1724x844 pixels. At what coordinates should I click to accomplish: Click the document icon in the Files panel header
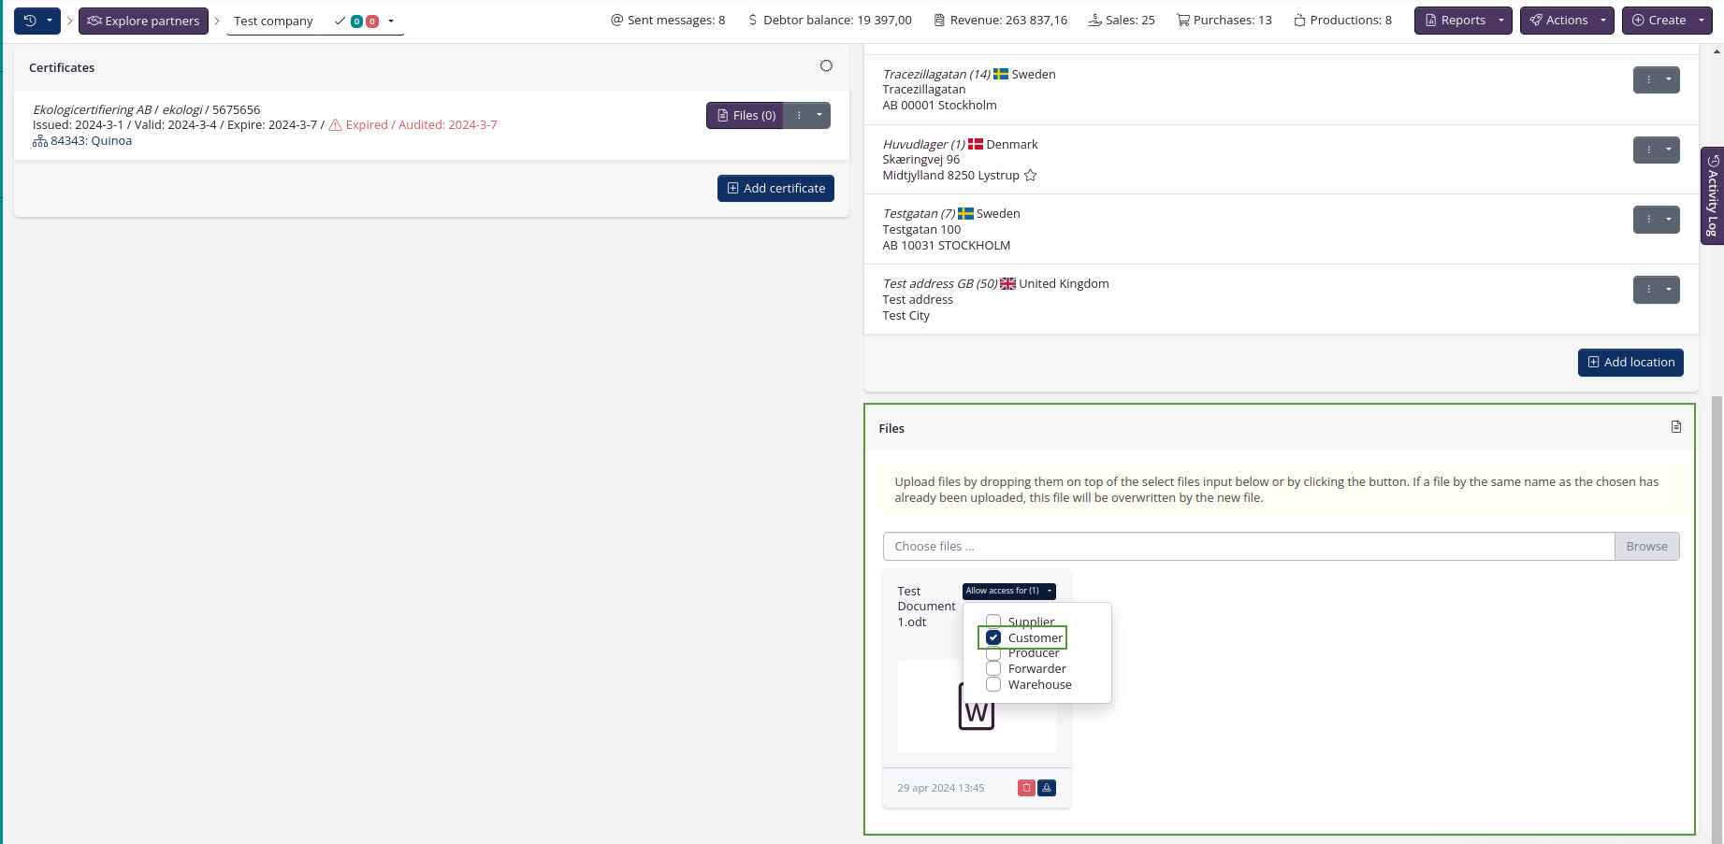pyautogui.click(x=1676, y=427)
